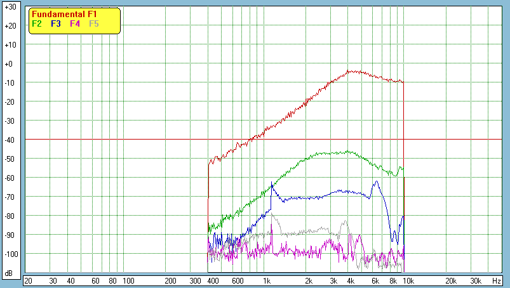Toggle the magenta F4 legend entry

[x=75, y=23]
